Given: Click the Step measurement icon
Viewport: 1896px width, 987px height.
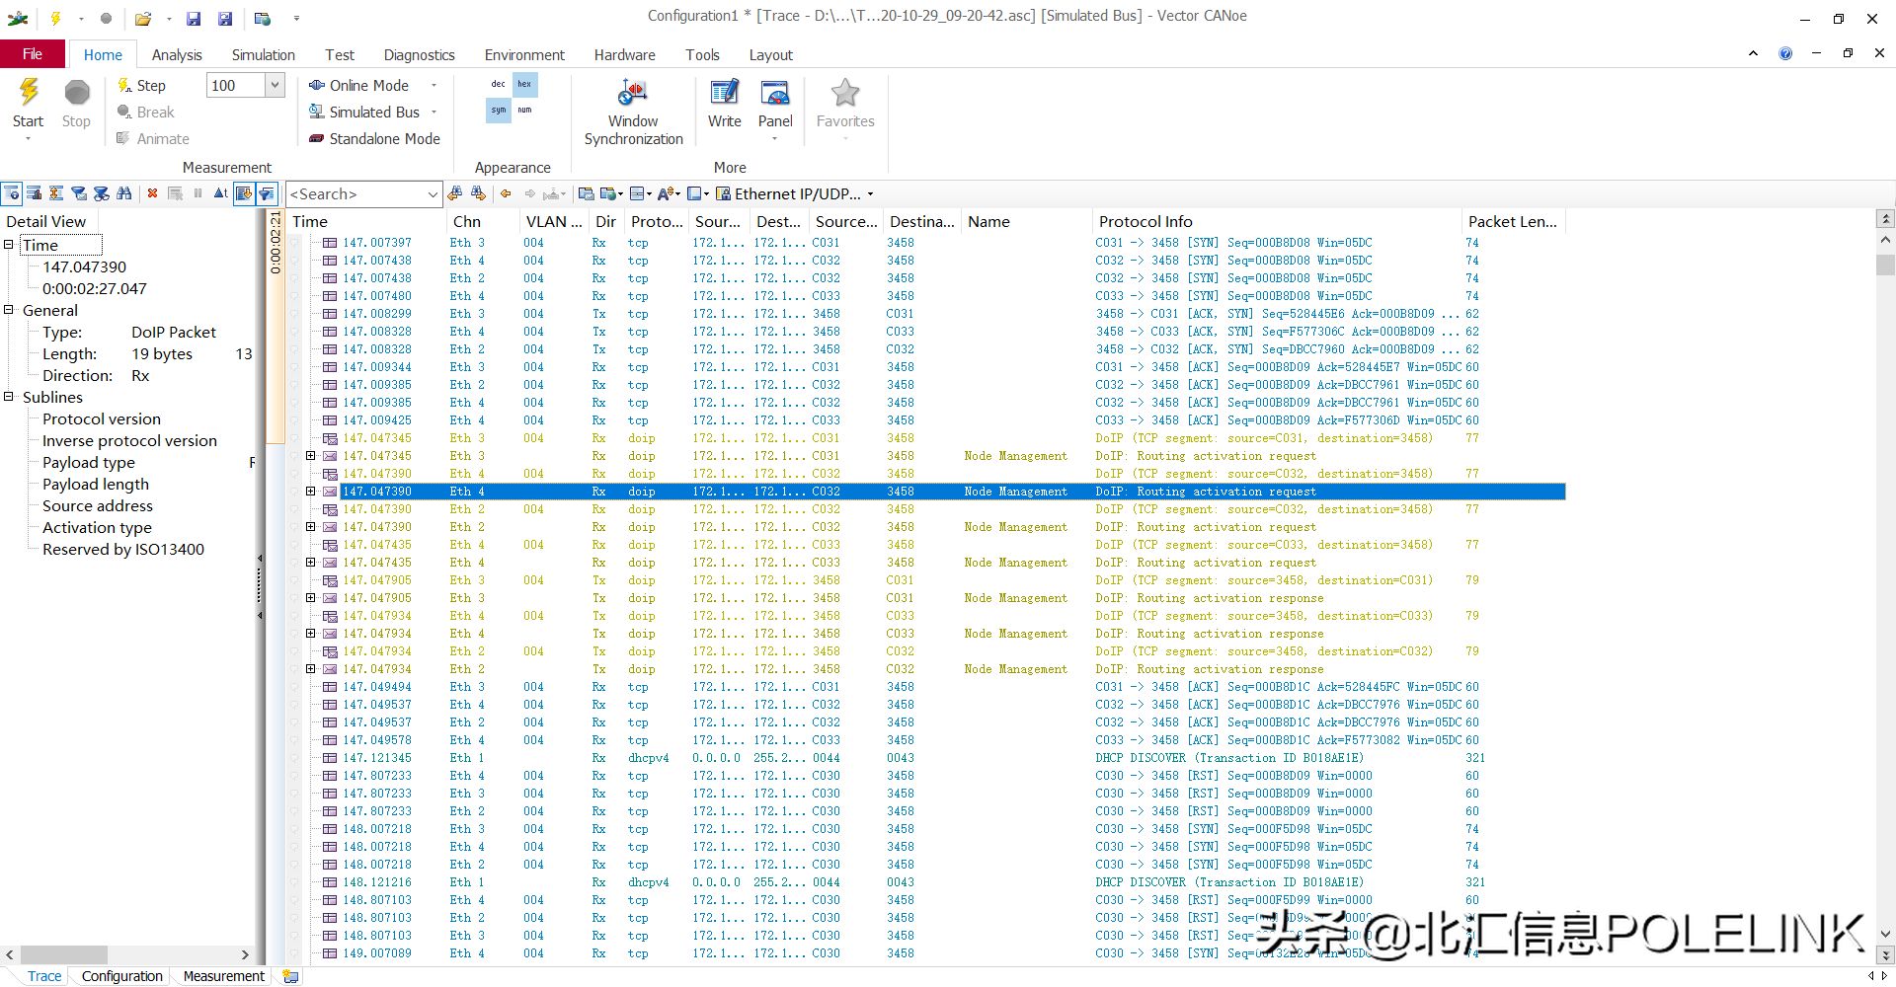Looking at the screenshot, I should (124, 86).
